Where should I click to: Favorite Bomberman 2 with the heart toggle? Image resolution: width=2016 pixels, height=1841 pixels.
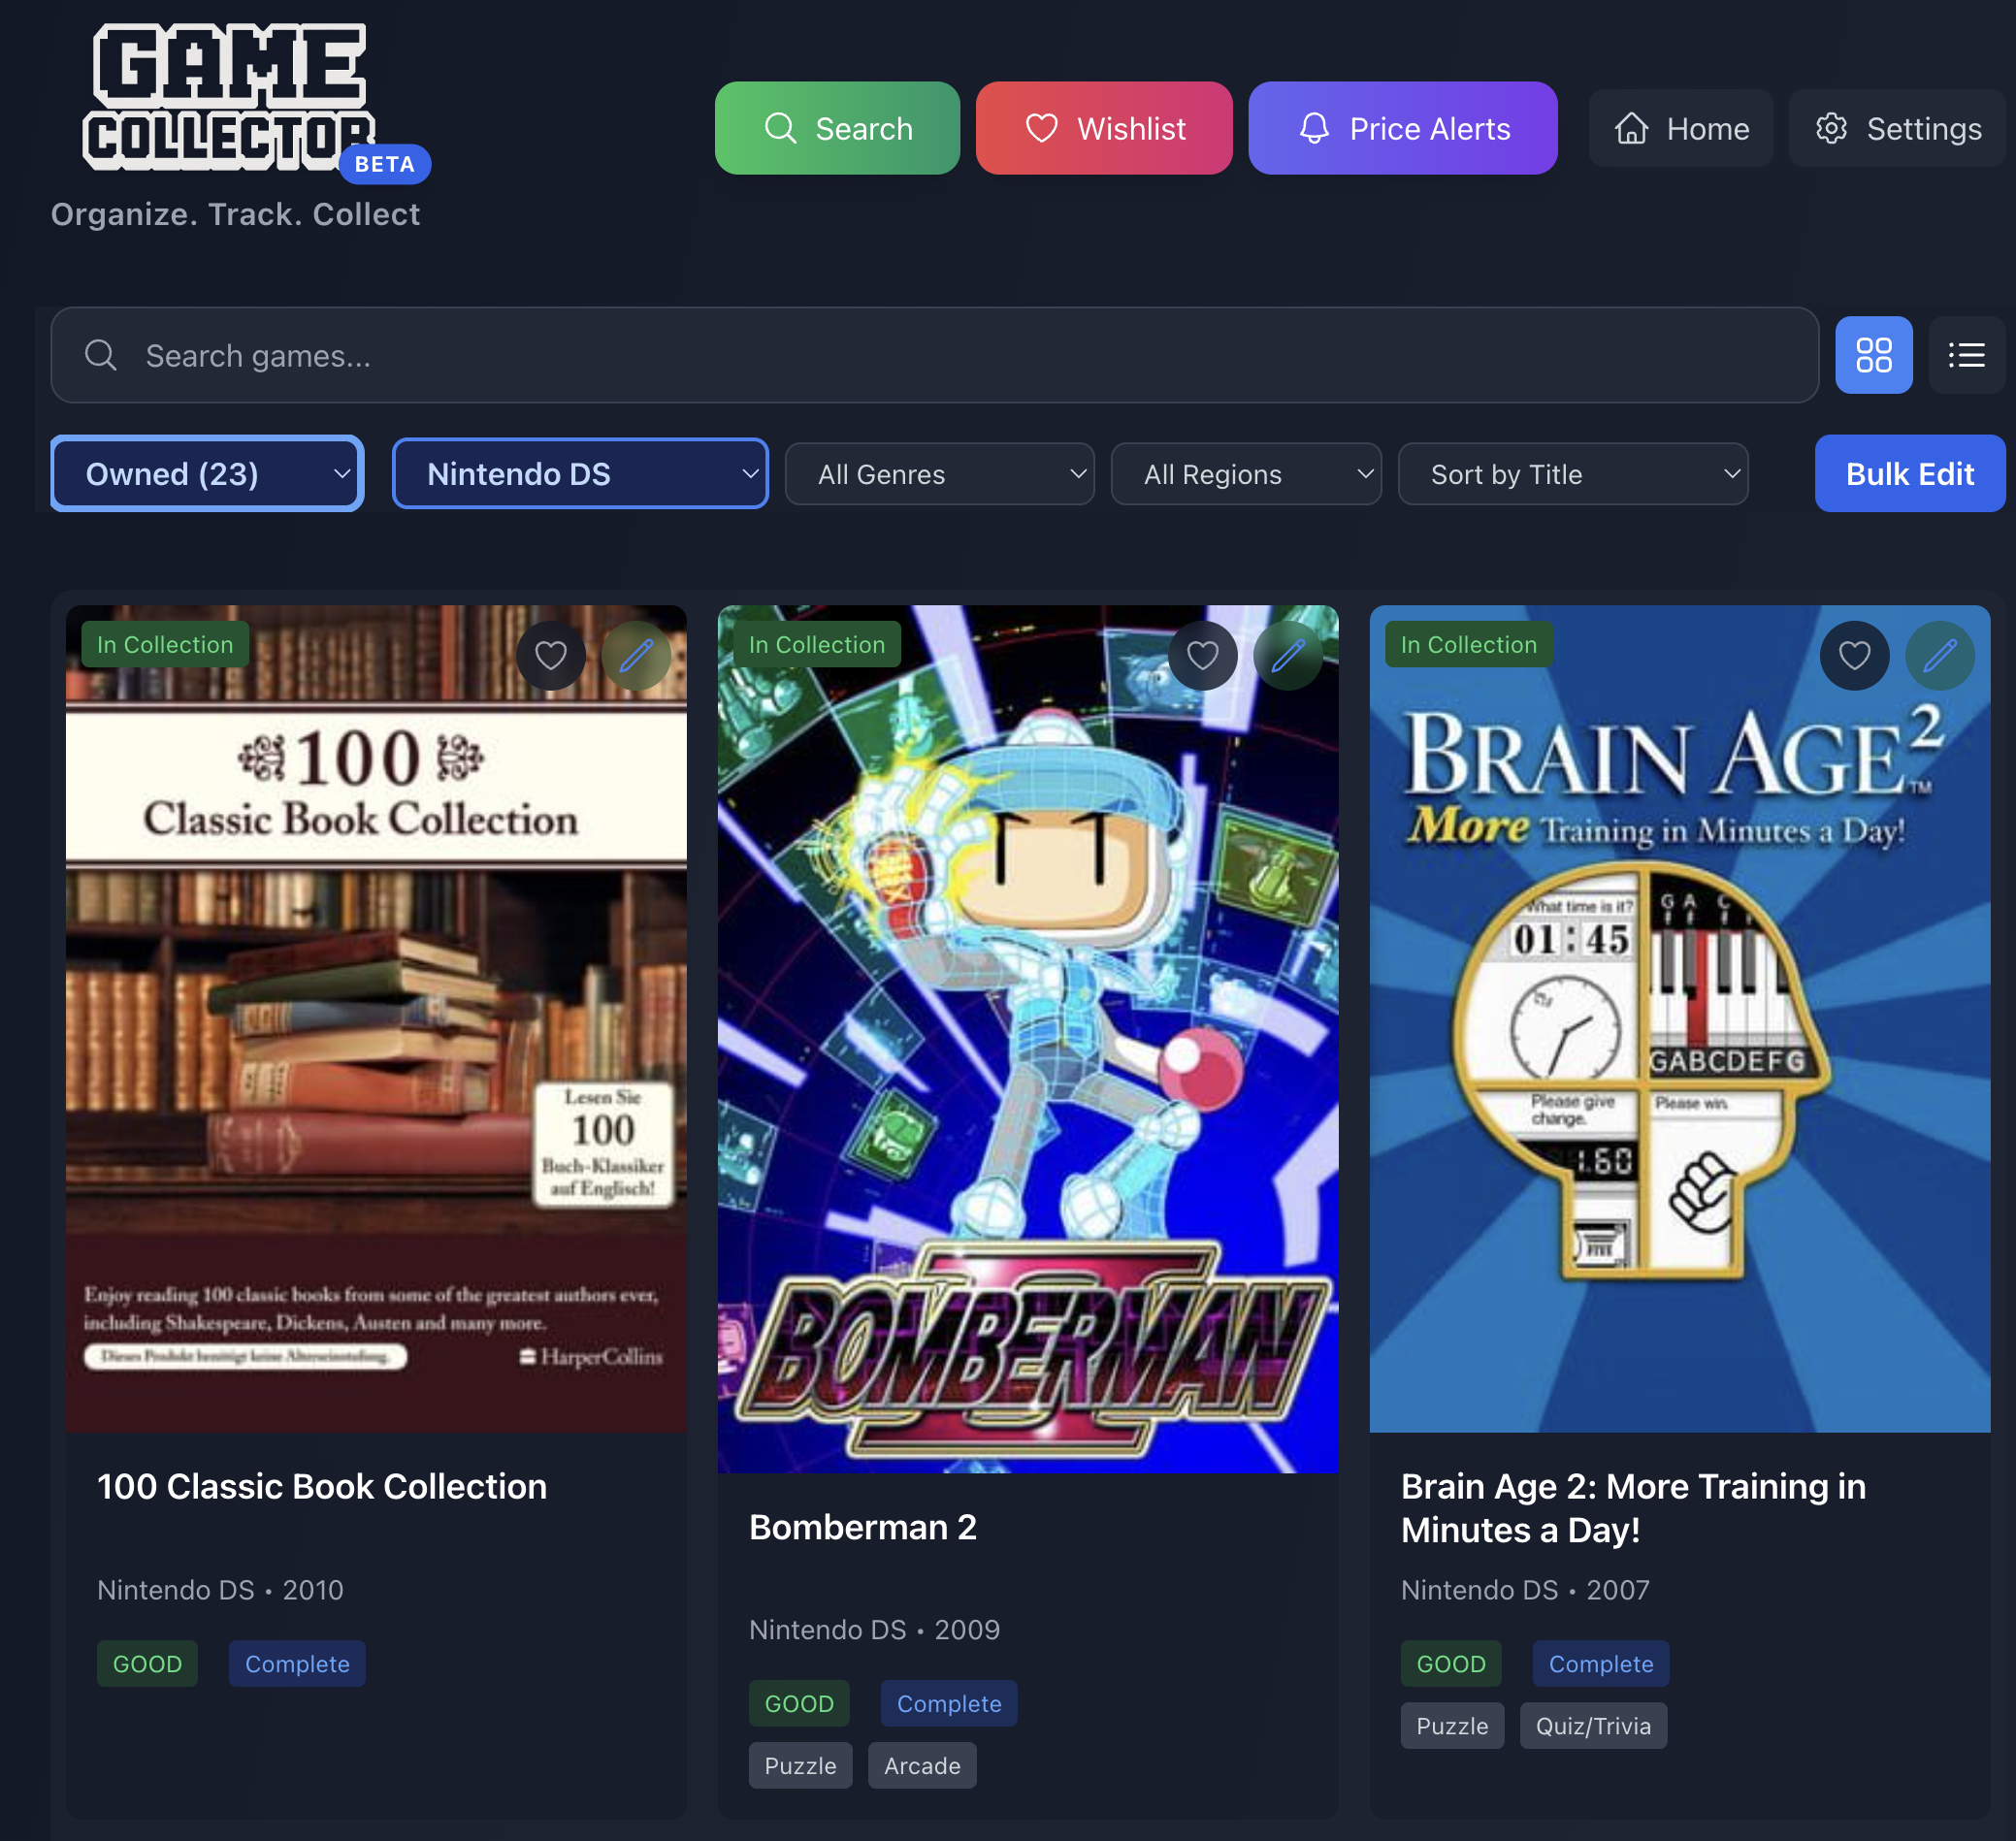1202,655
